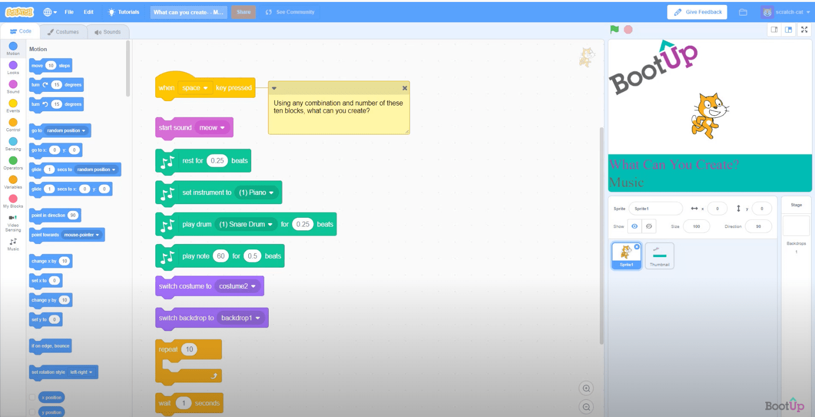Open the (1) Snare Drum dropdown
Viewport: 815px width, 417px height.
pyautogui.click(x=246, y=224)
